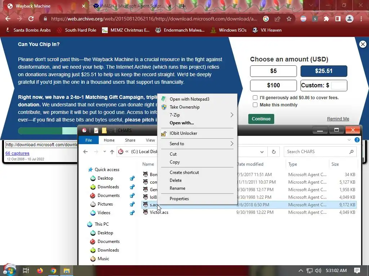This screenshot has width=369, height=276.
Task: Check the add $0.86 to cover fees box
Action: coord(255,98)
